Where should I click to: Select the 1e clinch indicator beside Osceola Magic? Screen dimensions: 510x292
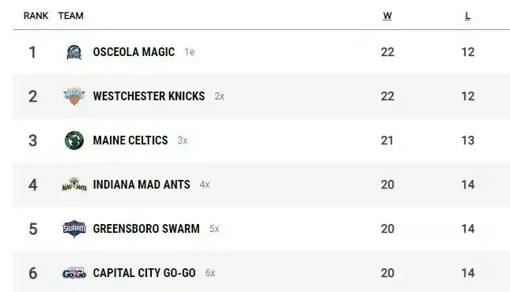(x=190, y=52)
